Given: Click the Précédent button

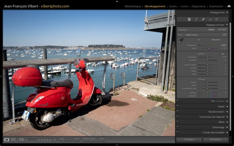Looking at the screenshot, I should point(189,140).
